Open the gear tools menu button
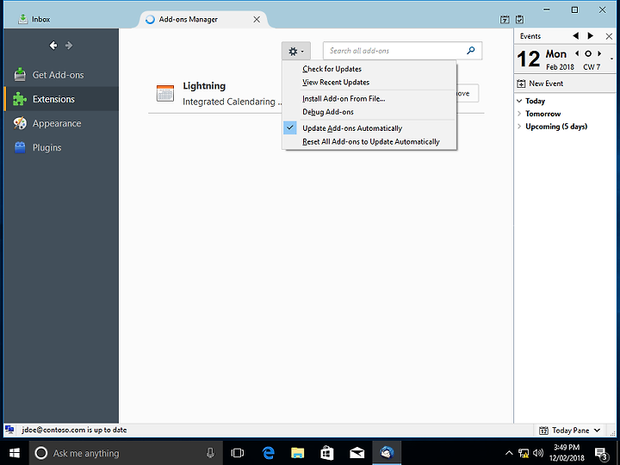Viewport: 620px width, 465px height. click(x=296, y=51)
